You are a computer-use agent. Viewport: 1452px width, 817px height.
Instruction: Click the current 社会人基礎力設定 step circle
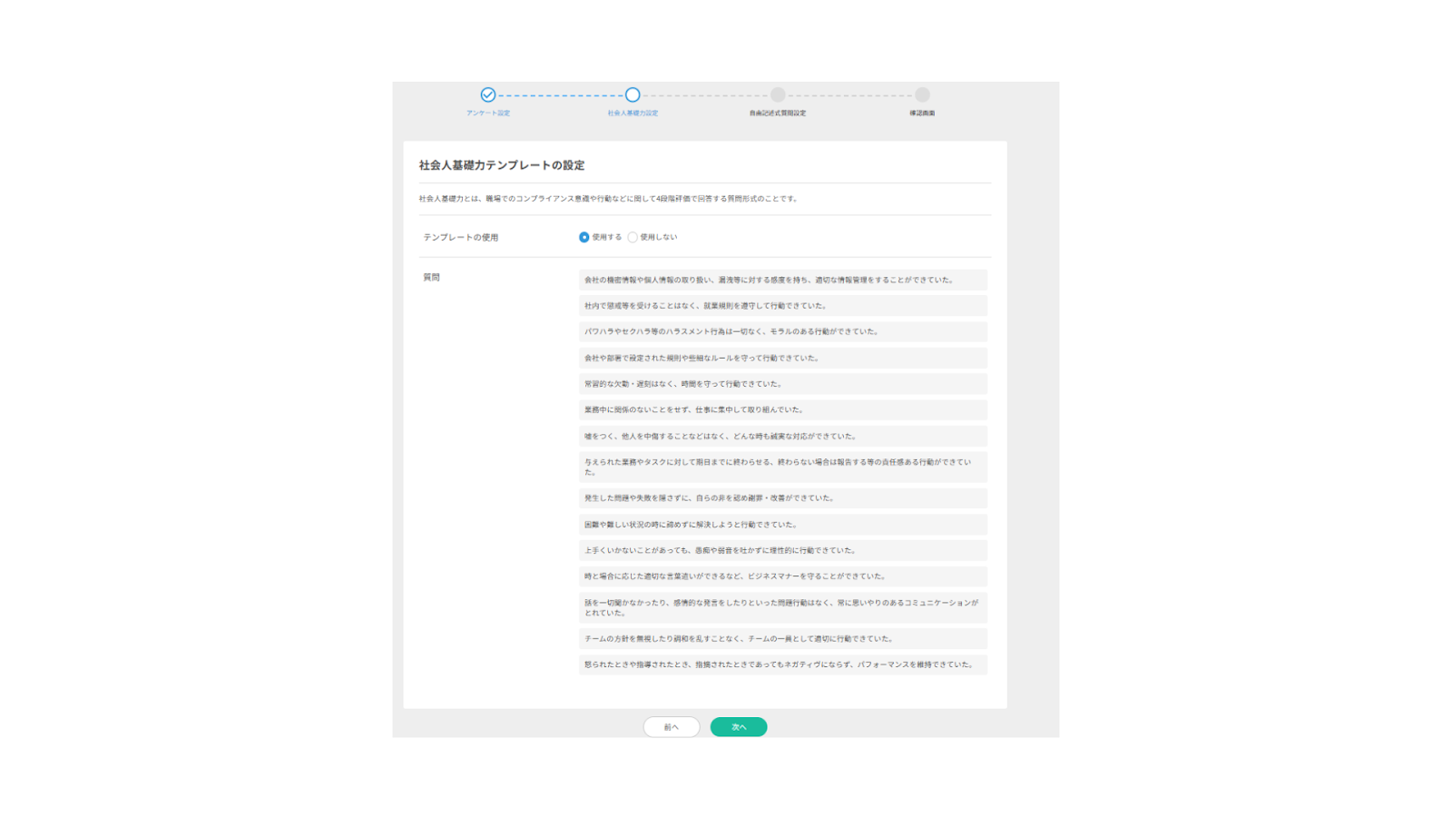coord(633,94)
